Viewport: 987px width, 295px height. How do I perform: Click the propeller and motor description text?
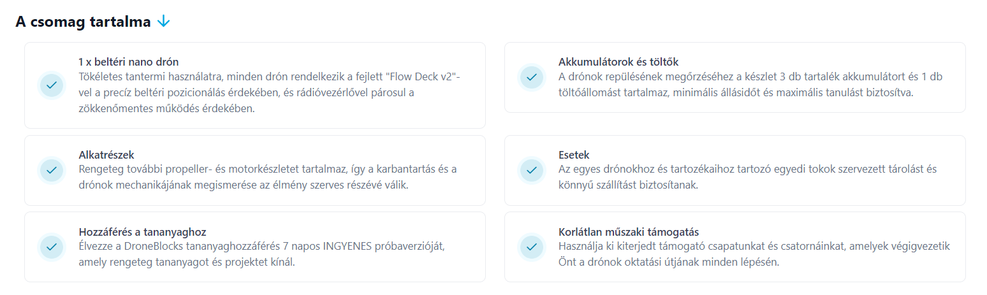pos(268,177)
